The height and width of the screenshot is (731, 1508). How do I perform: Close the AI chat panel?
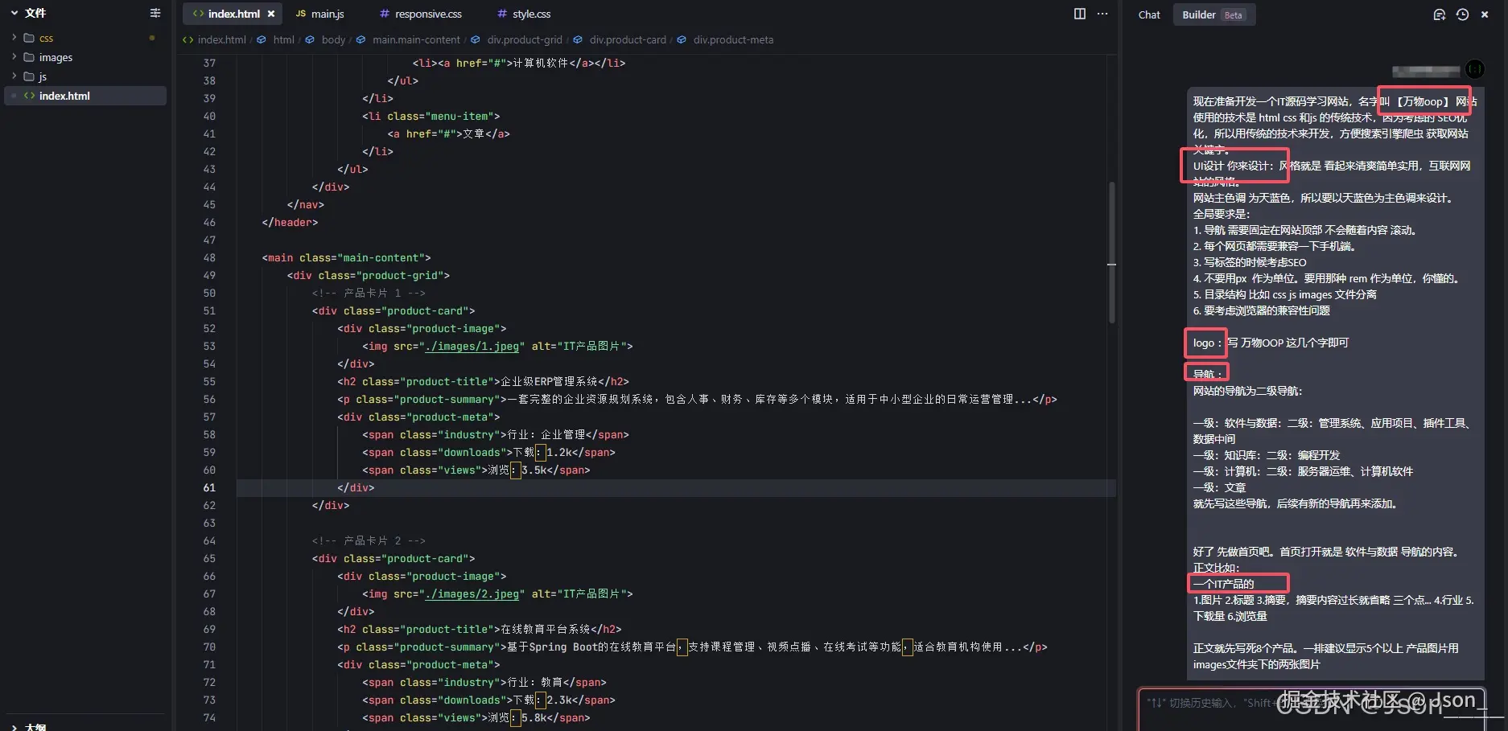(1485, 14)
